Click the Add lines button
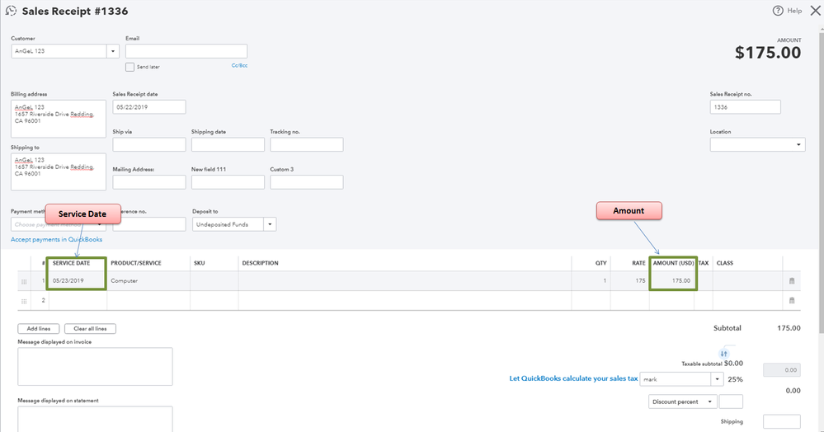Screen dimensions: 824x432 coord(39,328)
